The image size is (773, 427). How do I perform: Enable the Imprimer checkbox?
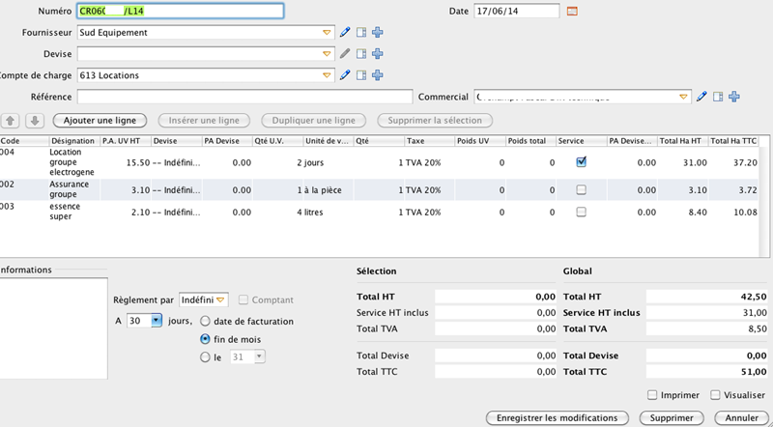pyautogui.click(x=652, y=395)
